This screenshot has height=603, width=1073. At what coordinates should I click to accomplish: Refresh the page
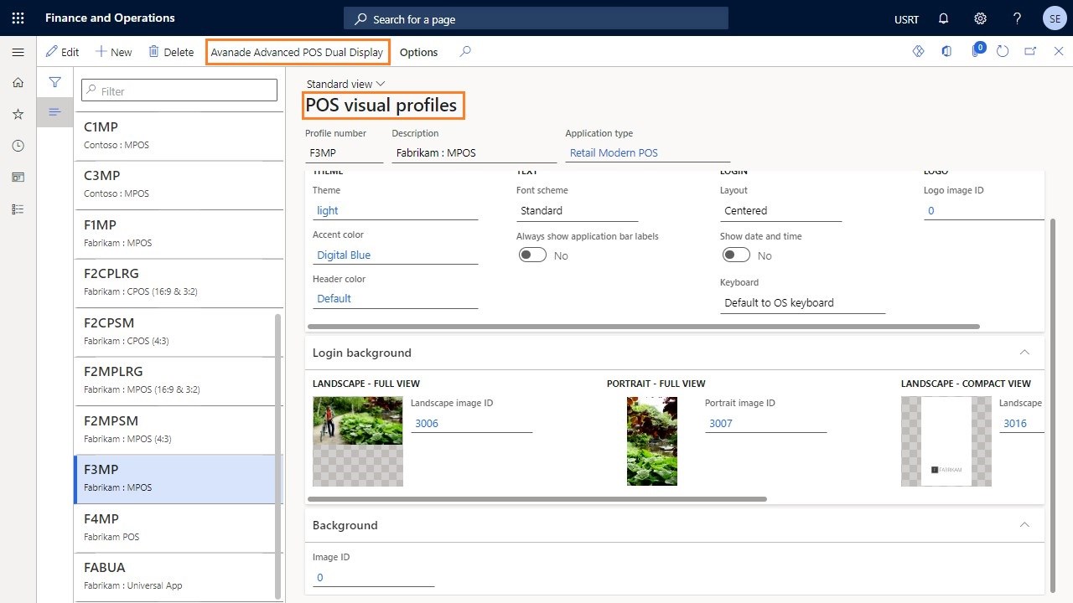1003,52
